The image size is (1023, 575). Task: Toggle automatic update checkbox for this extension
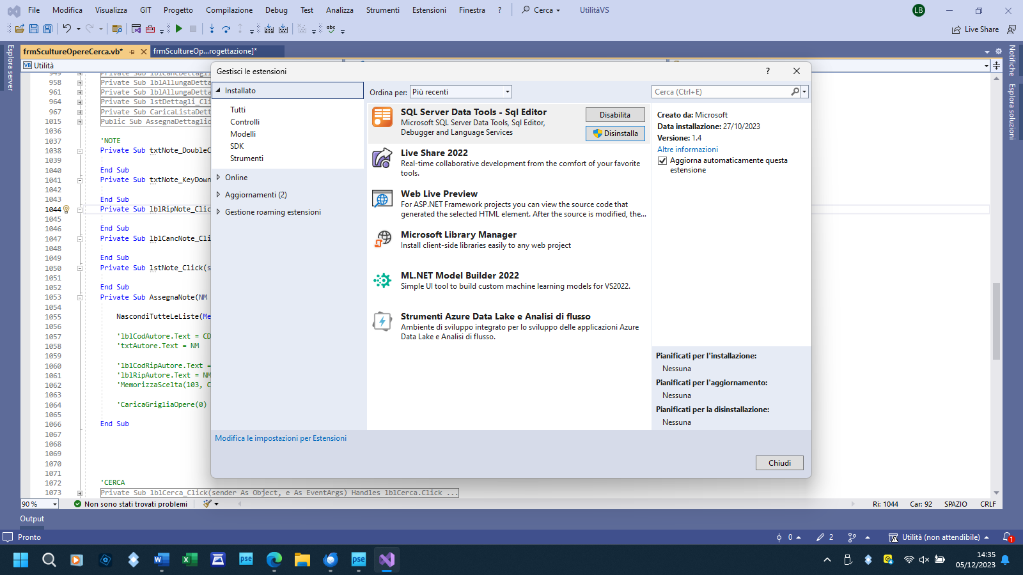tap(662, 160)
